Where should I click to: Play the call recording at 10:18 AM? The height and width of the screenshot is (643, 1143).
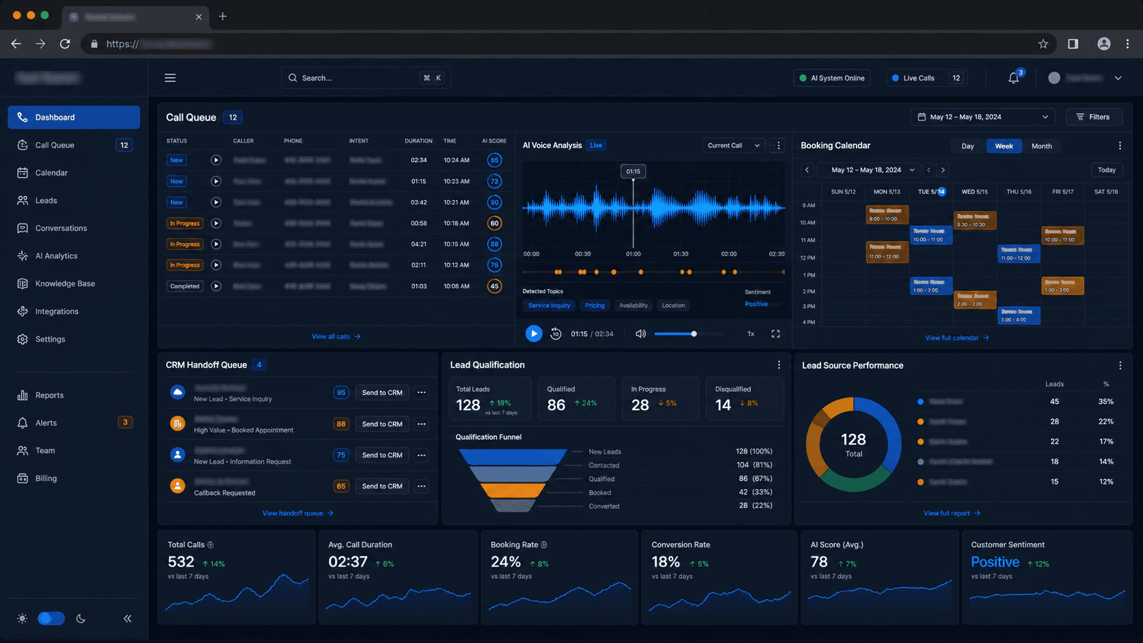click(x=216, y=223)
